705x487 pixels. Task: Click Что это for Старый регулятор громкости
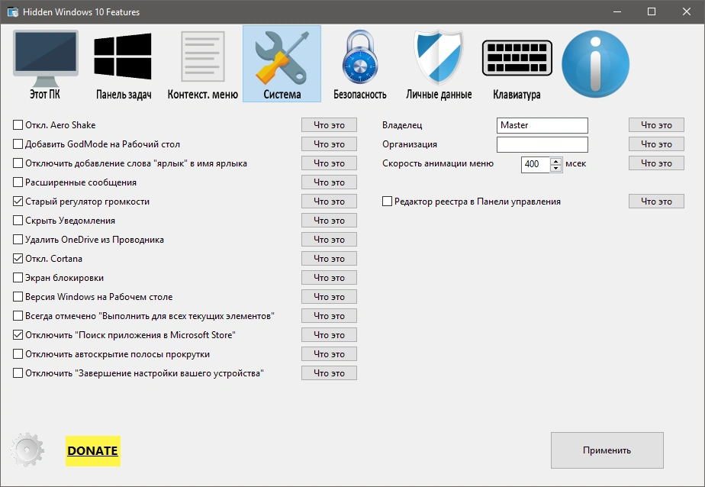(329, 202)
